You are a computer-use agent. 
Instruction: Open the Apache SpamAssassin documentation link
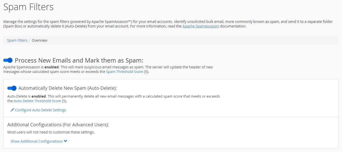point(201,26)
